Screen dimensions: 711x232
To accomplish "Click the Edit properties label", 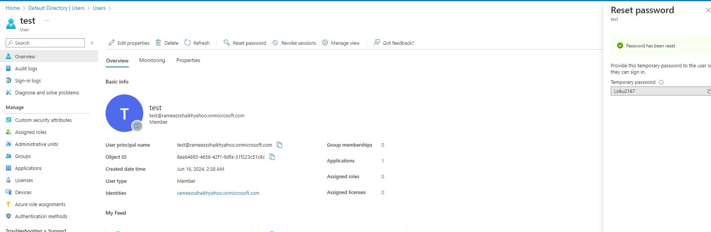I will tap(133, 43).
